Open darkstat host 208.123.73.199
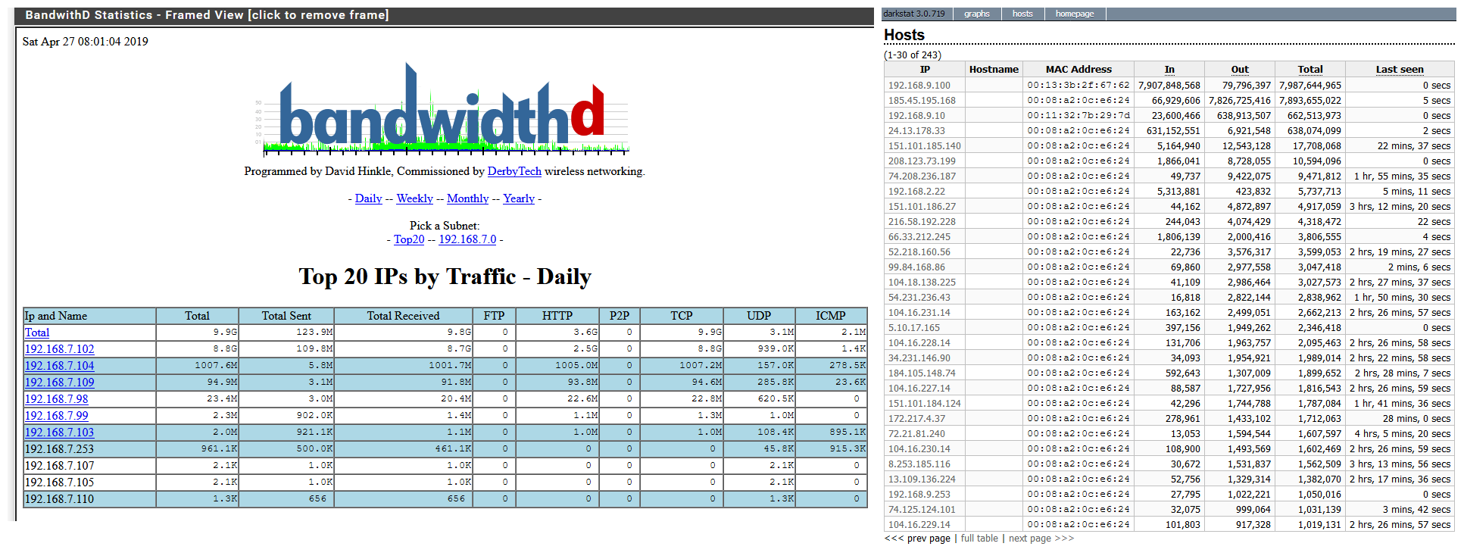1464x559 pixels. coord(922,161)
